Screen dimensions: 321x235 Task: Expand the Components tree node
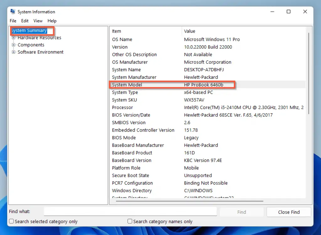(13, 45)
